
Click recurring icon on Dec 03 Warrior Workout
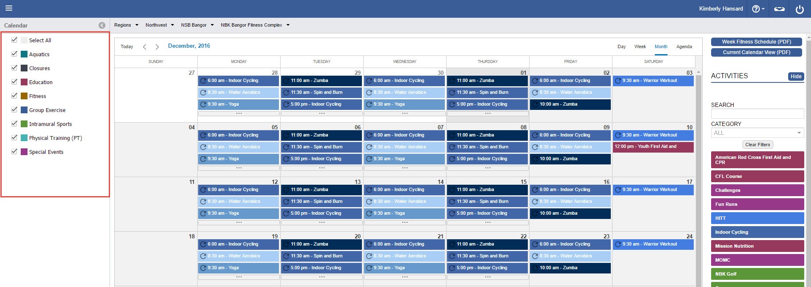[618, 81]
